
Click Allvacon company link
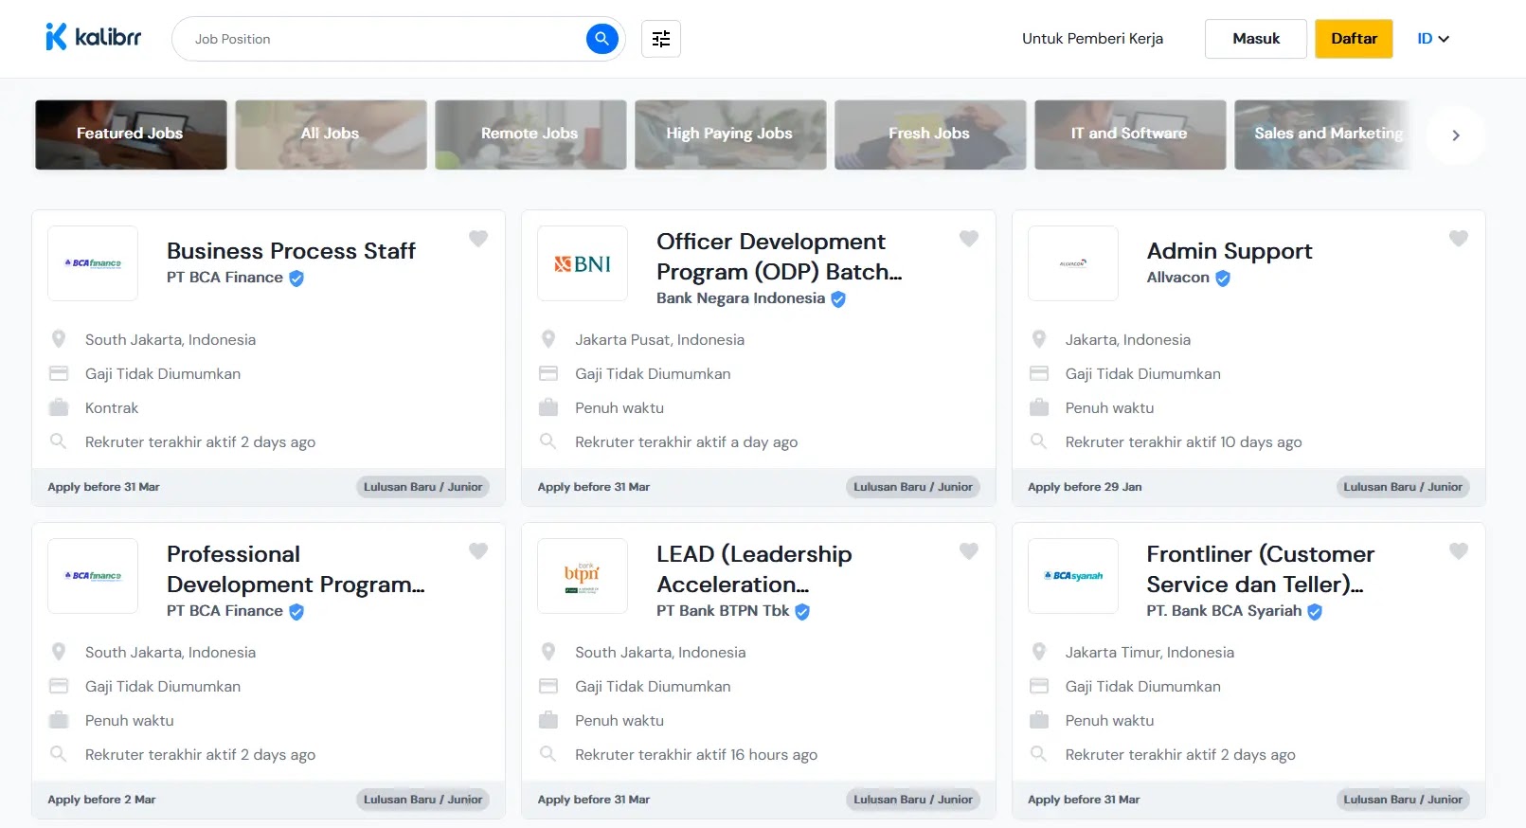[x=1177, y=278]
